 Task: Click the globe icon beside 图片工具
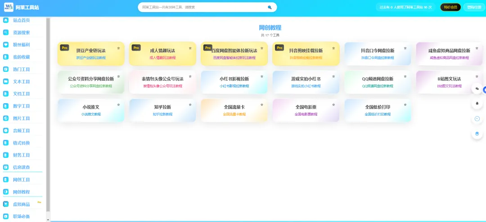pyautogui.click(x=5, y=118)
